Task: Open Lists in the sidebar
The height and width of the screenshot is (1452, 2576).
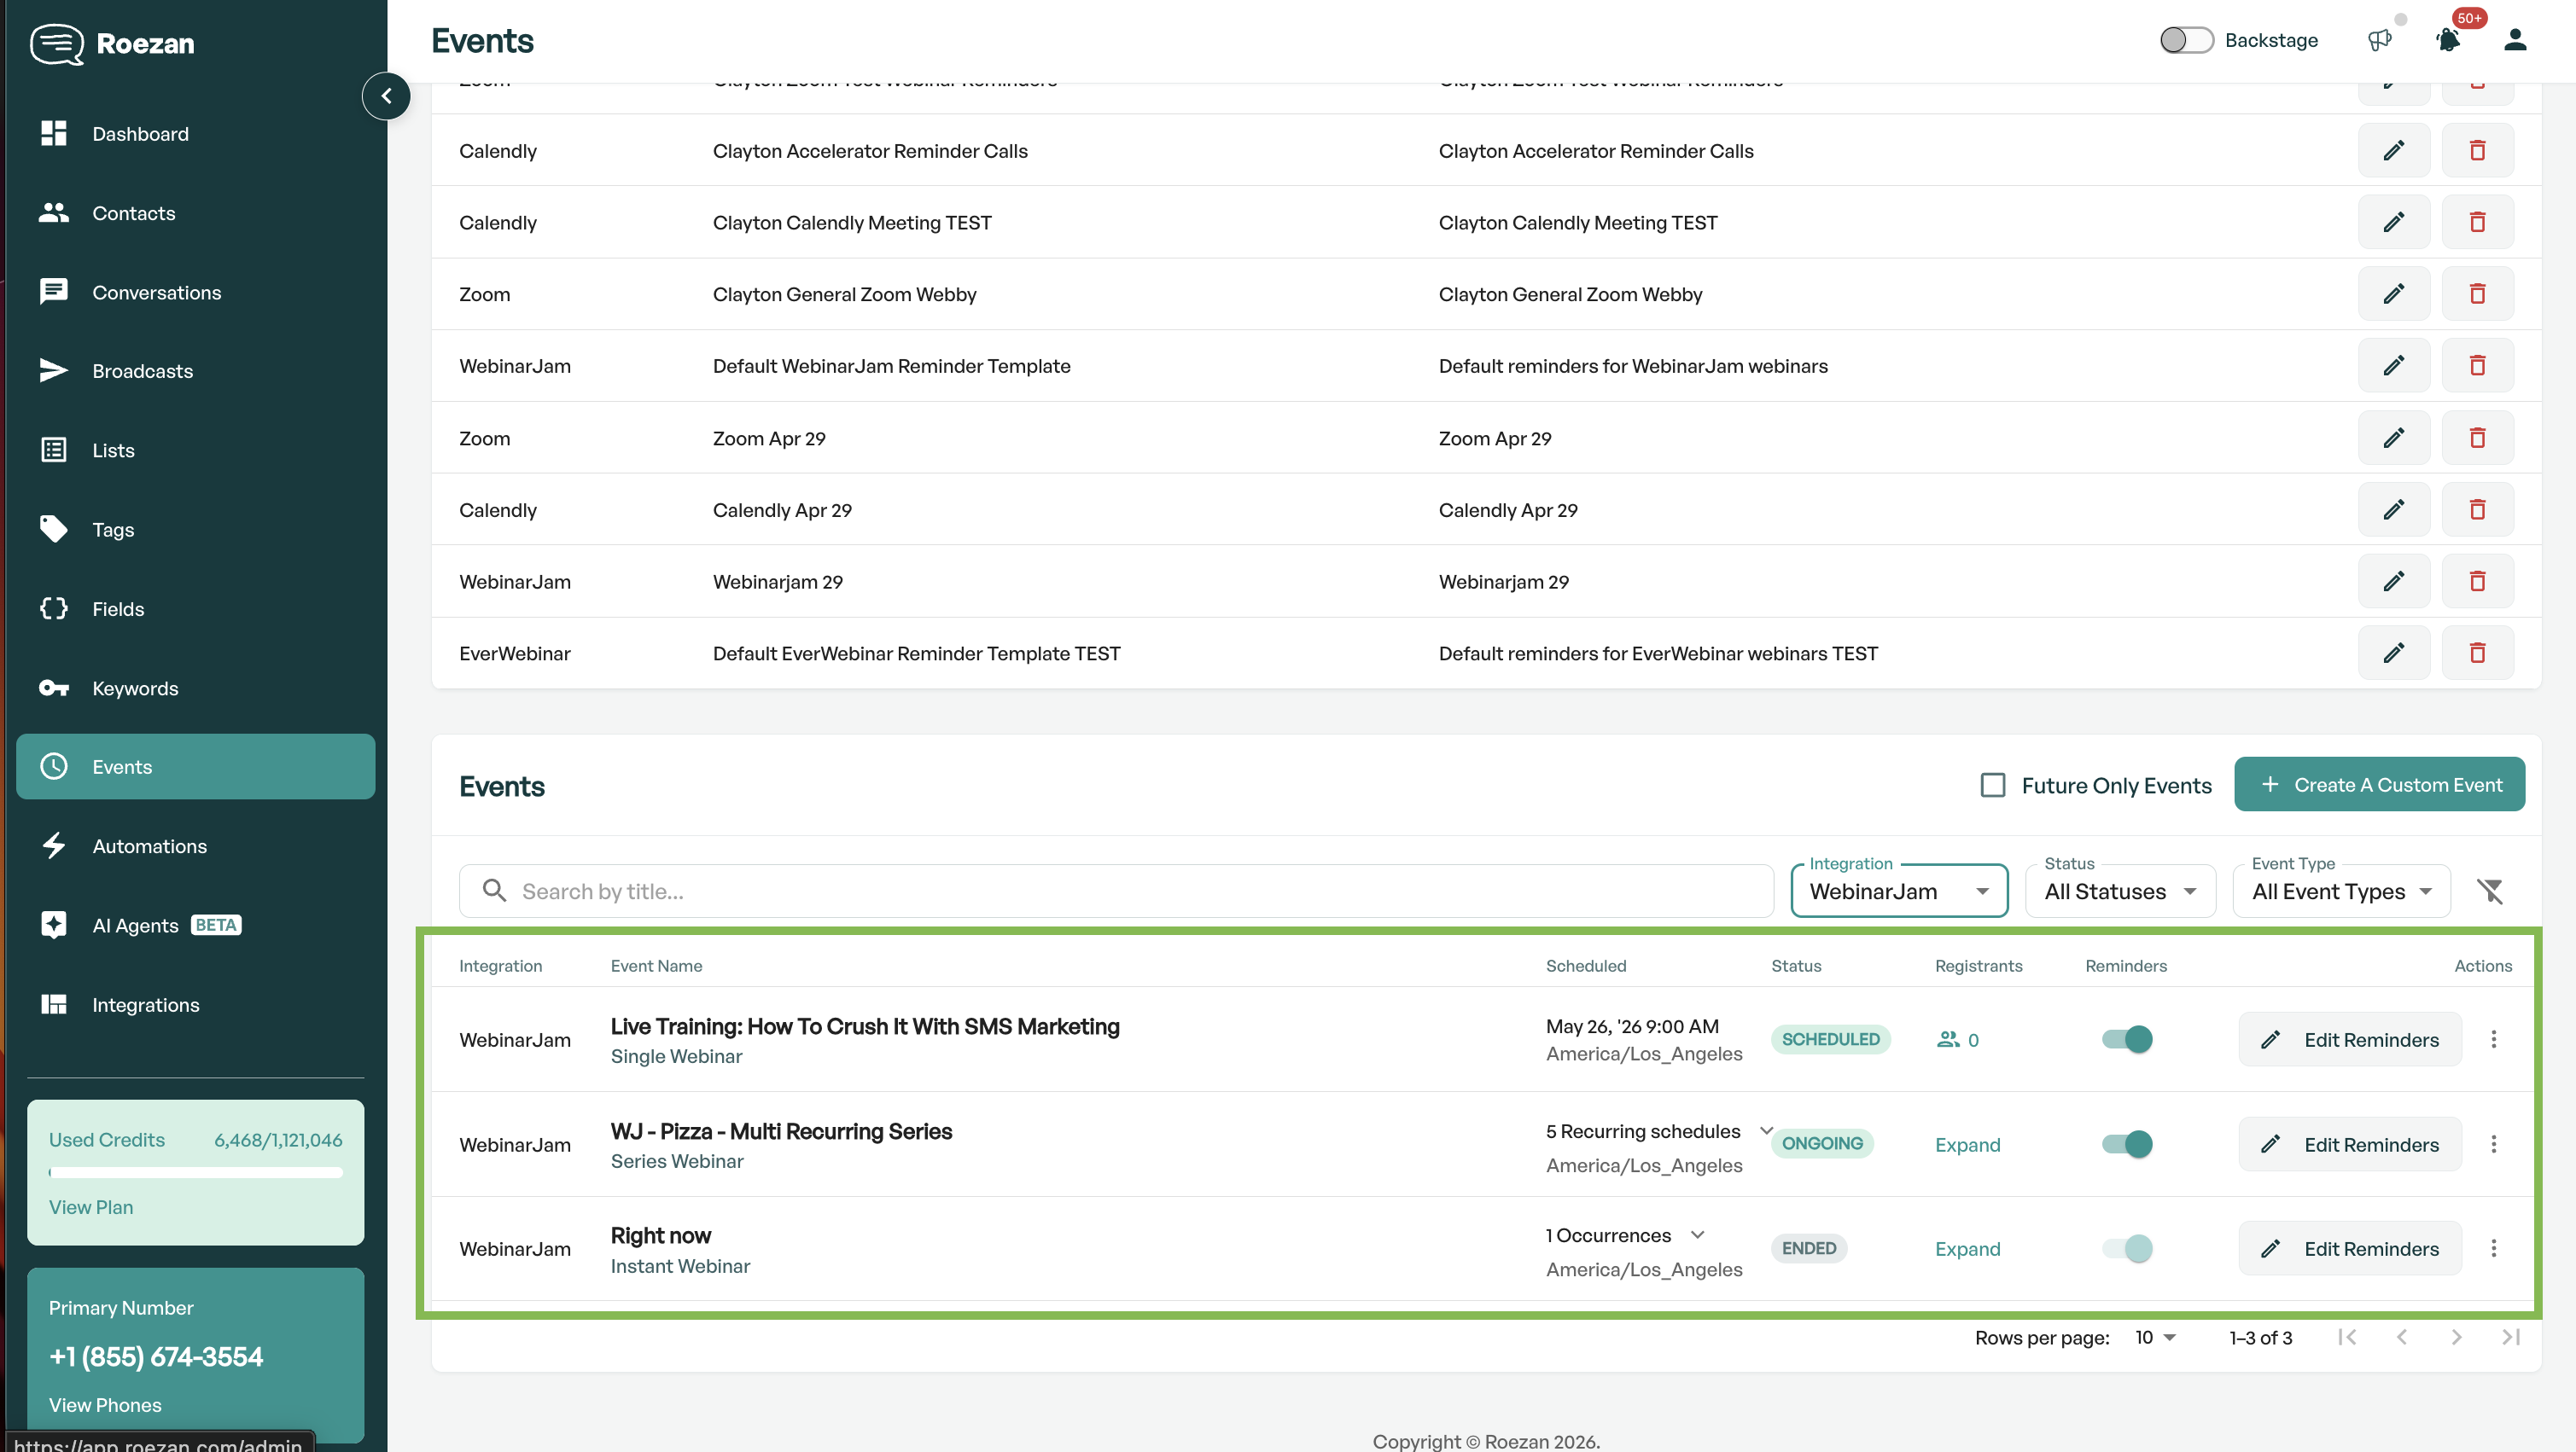Action: point(196,450)
